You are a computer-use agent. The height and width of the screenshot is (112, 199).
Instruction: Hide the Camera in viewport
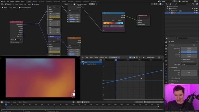coord(195,11)
